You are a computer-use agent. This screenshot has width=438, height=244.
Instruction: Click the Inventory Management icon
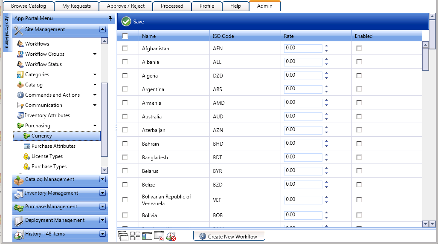pos(19,194)
